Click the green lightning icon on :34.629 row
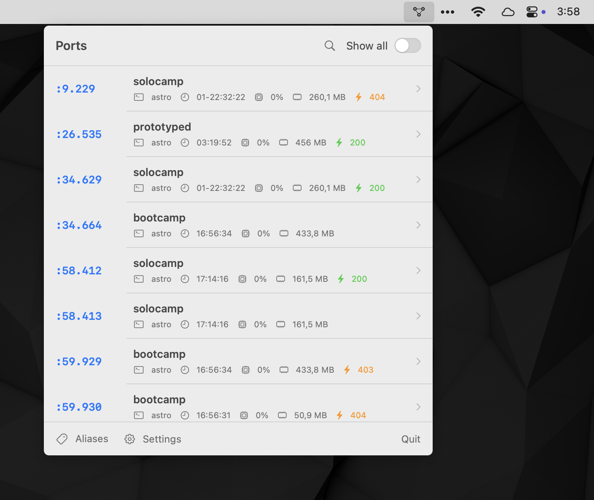The height and width of the screenshot is (500, 594). coord(359,188)
